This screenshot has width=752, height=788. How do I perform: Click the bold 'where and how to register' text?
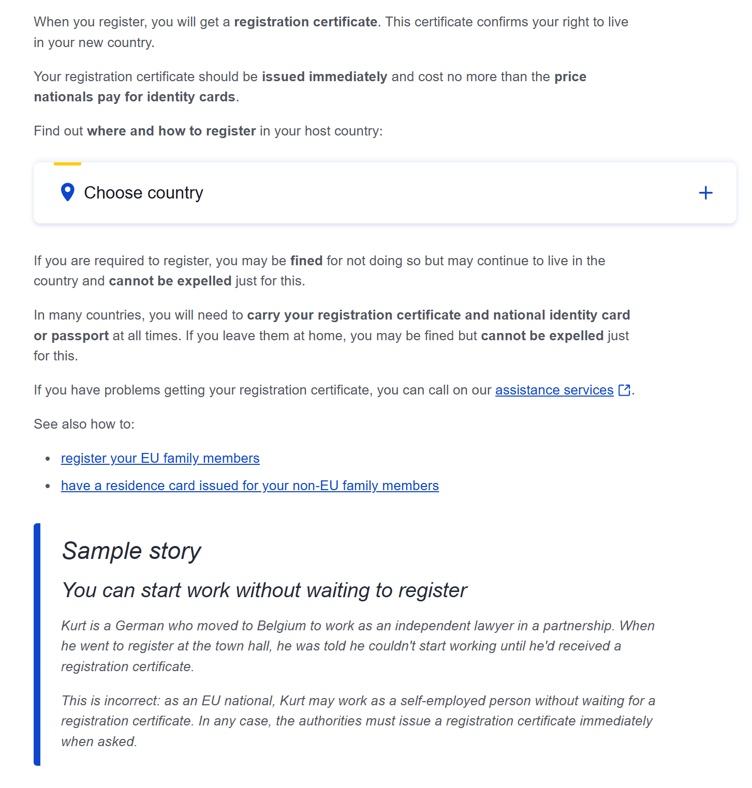coord(171,131)
